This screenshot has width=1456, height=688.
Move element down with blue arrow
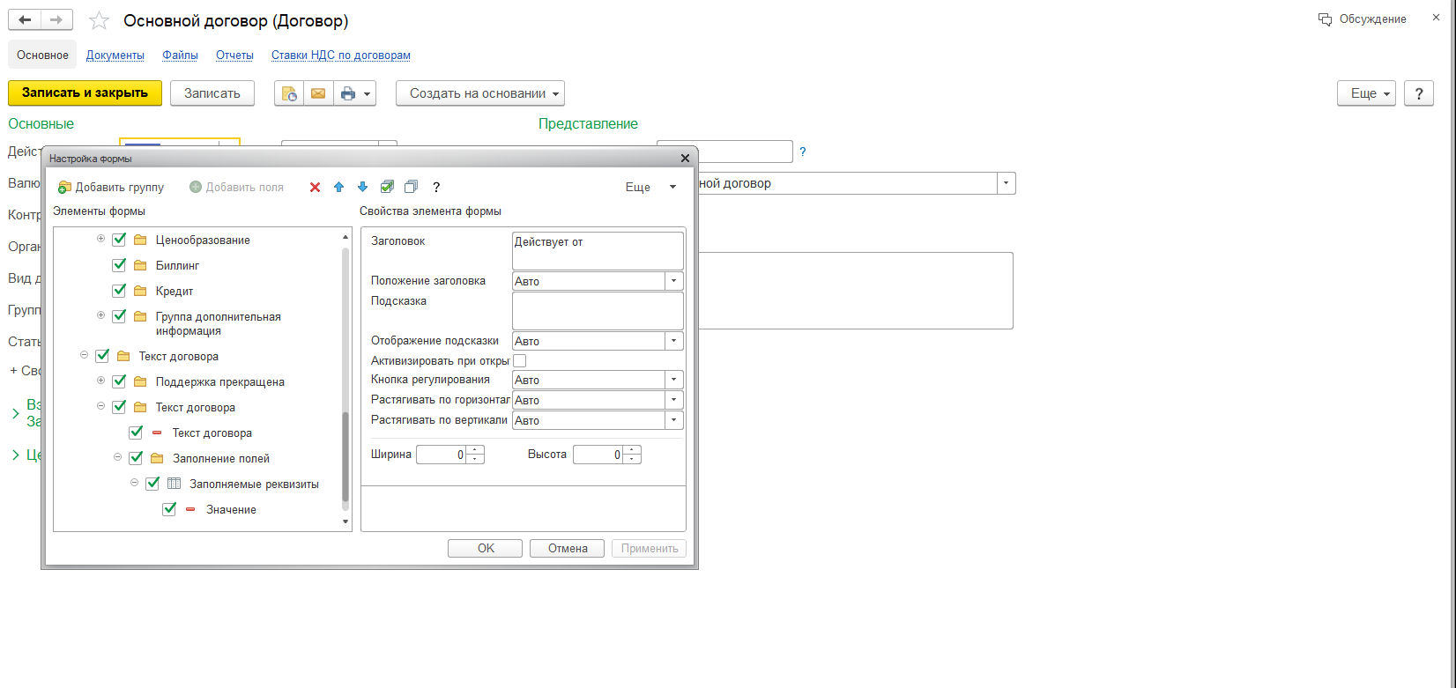(x=362, y=187)
